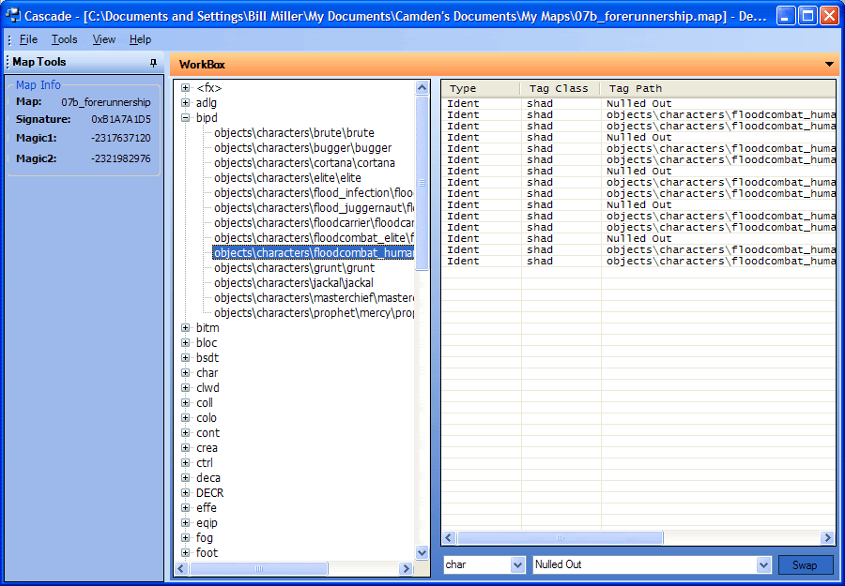Expand the clwd tag node
845x586 pixels.
(185, 387)
